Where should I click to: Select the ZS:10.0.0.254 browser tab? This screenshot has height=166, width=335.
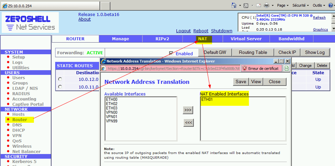pos(50,6)
